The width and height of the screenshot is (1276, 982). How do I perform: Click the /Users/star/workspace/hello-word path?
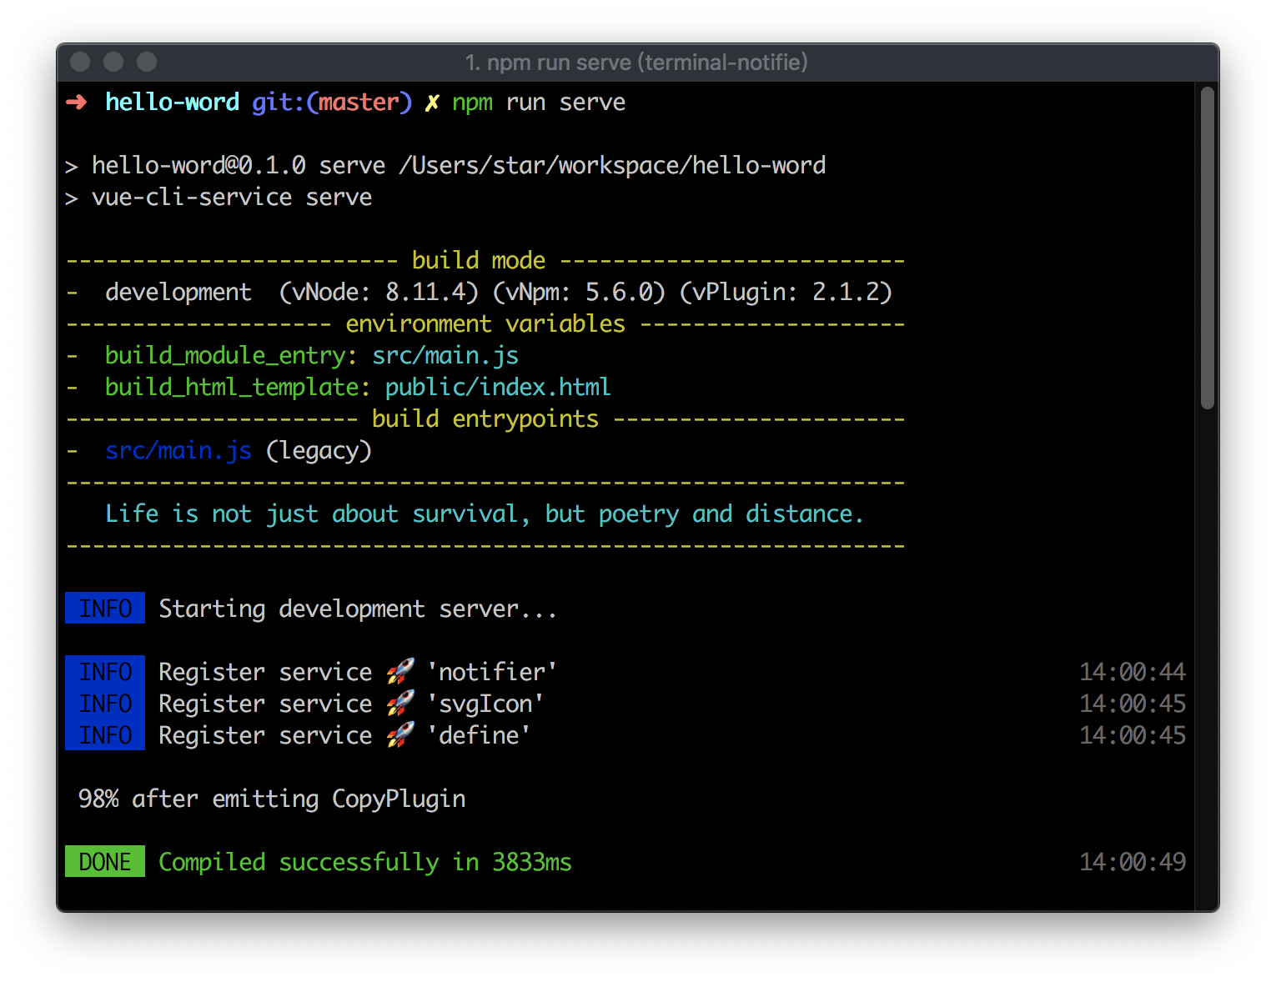pos(612,166)
